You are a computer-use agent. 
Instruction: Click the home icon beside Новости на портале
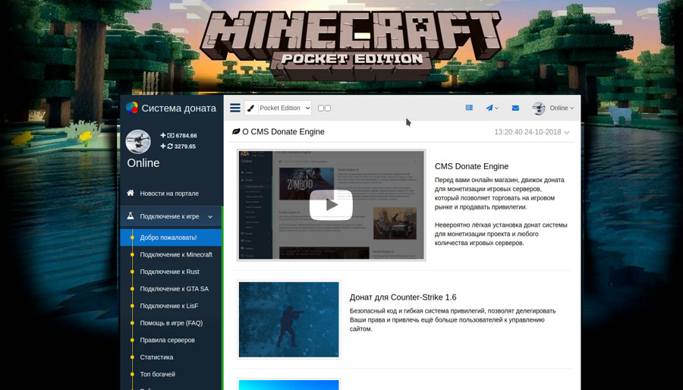click(x=131, y=193)
